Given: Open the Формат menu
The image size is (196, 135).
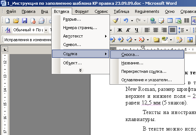Looking at the screenshot, I should coord(82,11).
